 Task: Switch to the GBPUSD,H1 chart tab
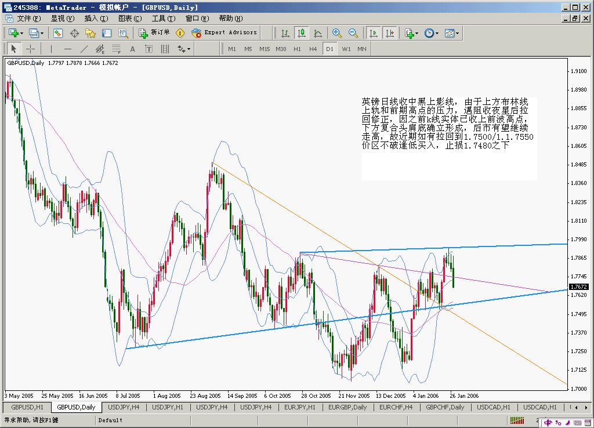[27, 408]
